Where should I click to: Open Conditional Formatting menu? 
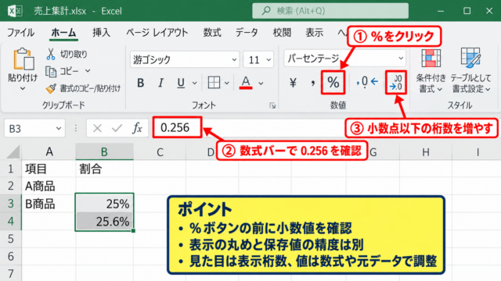(431, 71)
